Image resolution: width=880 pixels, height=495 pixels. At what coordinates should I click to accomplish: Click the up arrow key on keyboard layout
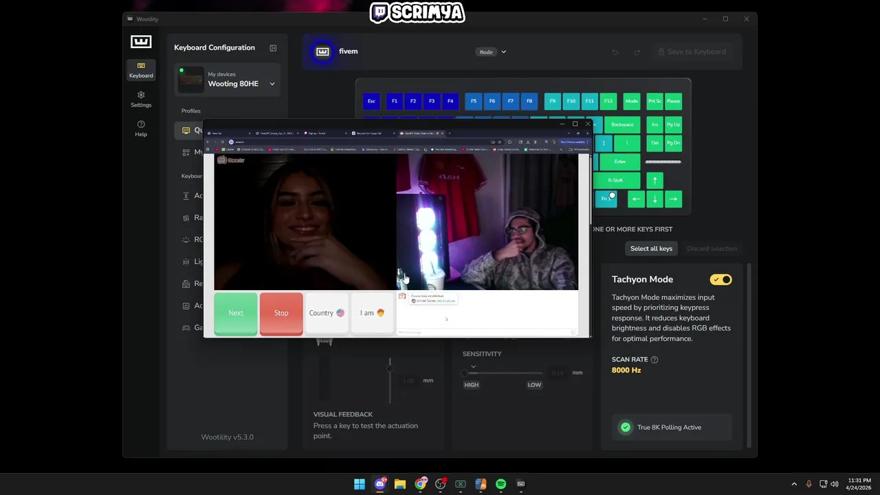[x=654, y=180]
